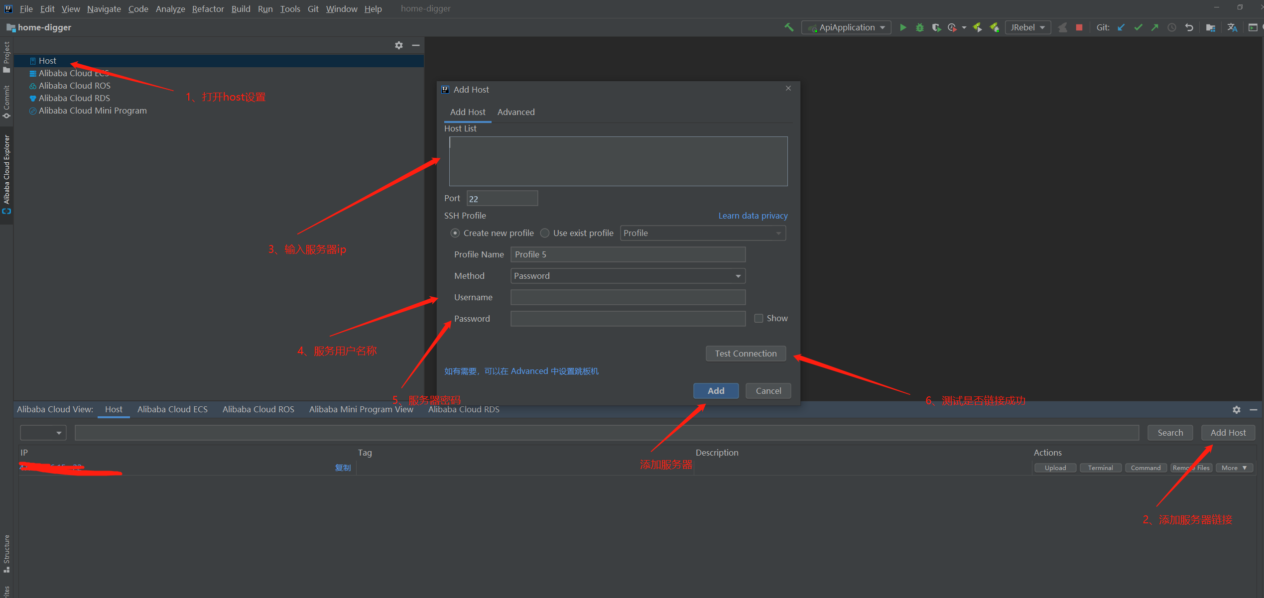Click the Git update project arrow

pyautogui.click(x=1121, y=27)
